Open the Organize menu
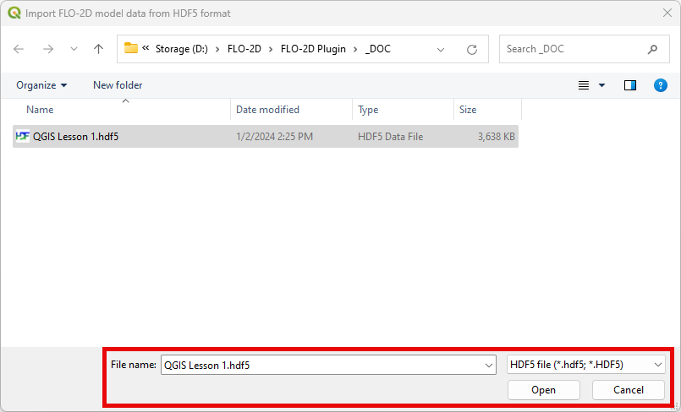681x412 pixels. tap(41, 85)
